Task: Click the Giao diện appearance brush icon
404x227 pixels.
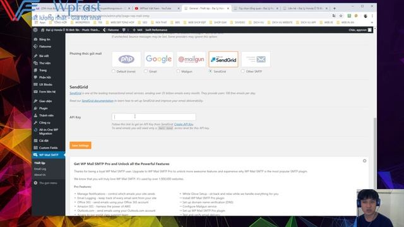Action: [35, 101]
